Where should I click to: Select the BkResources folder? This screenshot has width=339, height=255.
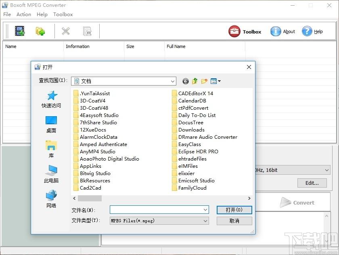[x=92, y=181]
